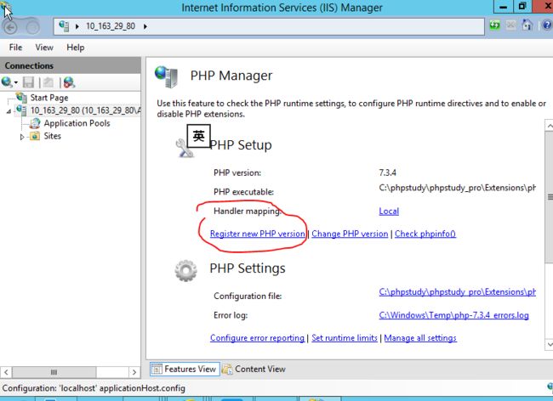Click the Delete Connection icon in Connections toolbar
Viewport: 553px width, 401px height.
point(69,82)
